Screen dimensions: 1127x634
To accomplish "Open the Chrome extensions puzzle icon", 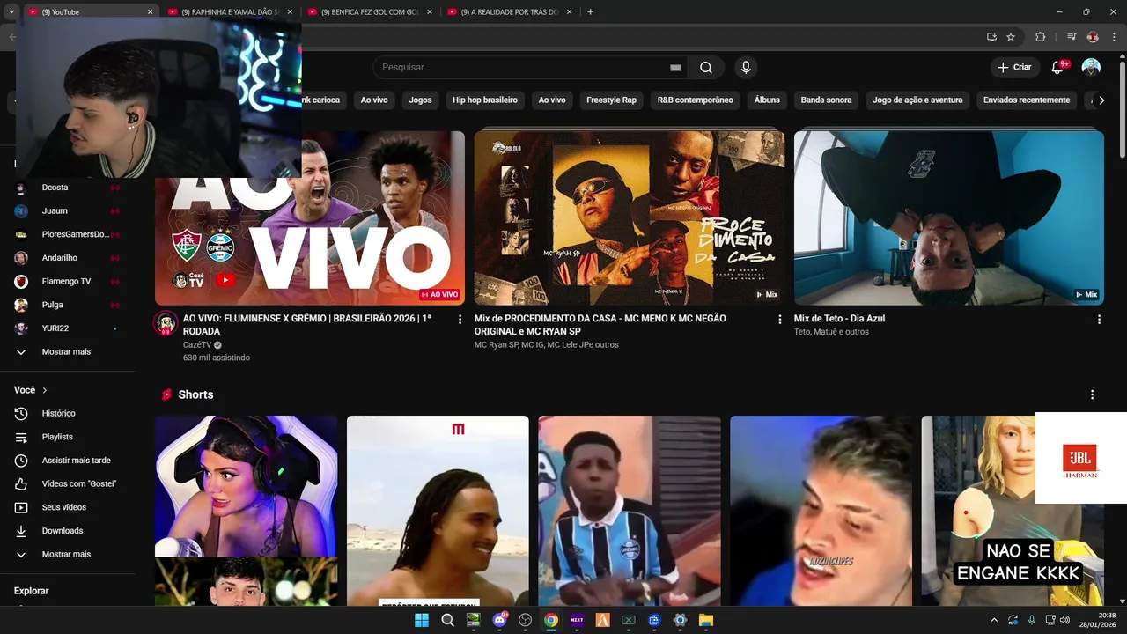I will pos(1040,37).
